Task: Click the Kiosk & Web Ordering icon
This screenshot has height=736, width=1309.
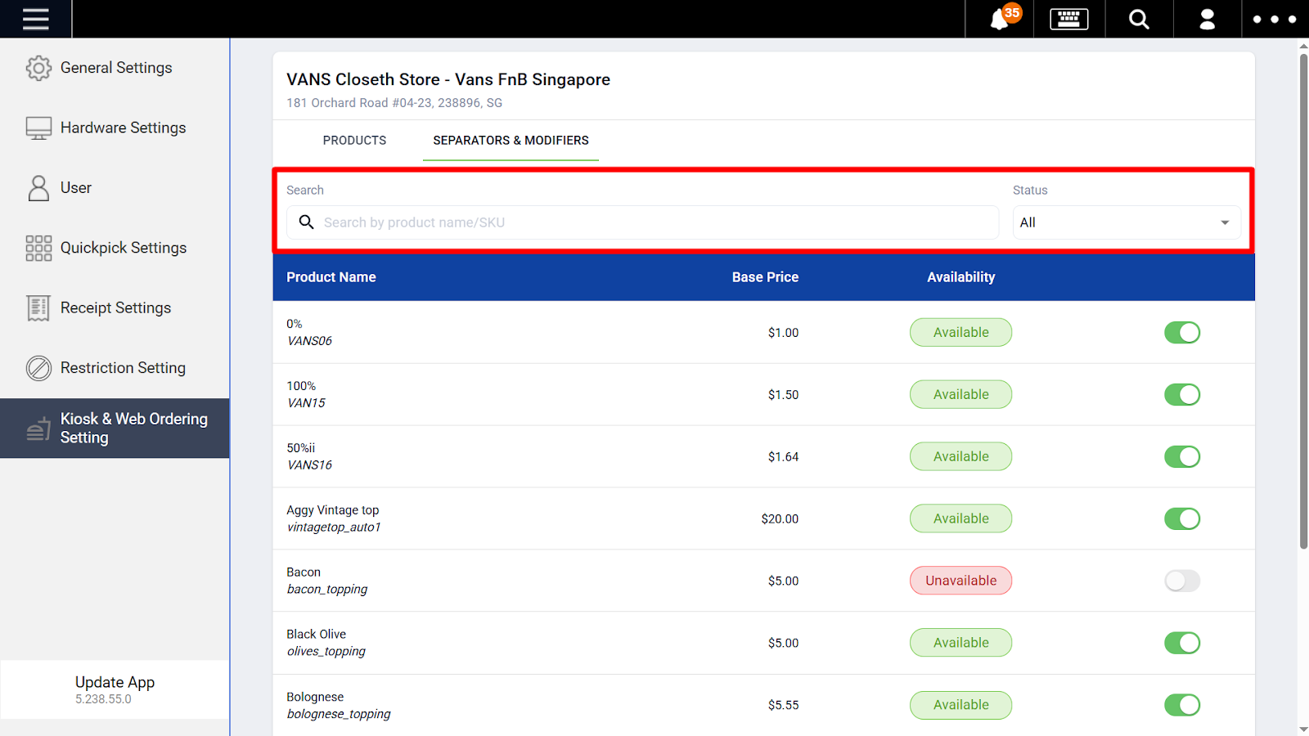Action: 38,429
